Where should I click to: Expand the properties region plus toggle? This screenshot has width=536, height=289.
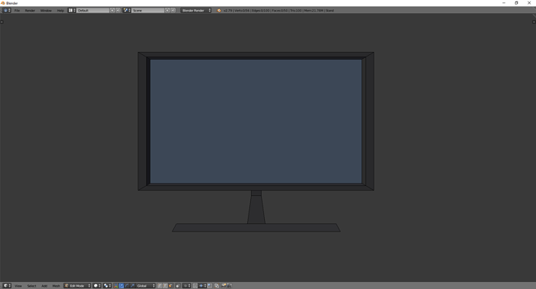(x=534, y=22)
